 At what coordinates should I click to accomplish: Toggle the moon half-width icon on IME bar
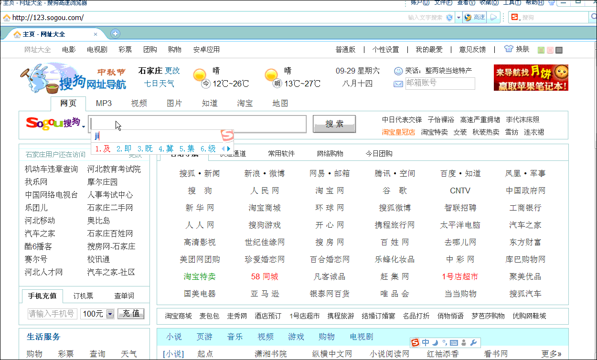coord(436,342)
